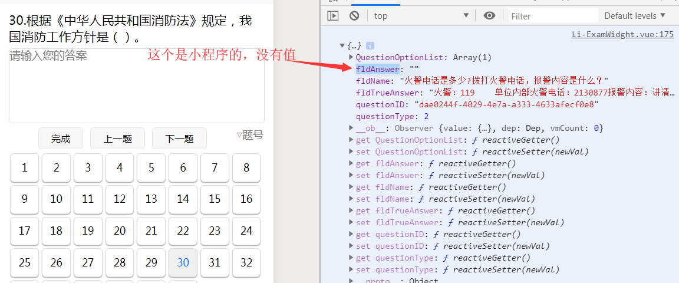Open the Li-ExamWidght.vue:175 source link
The image size is (679, 283).
tap(622, 34)
